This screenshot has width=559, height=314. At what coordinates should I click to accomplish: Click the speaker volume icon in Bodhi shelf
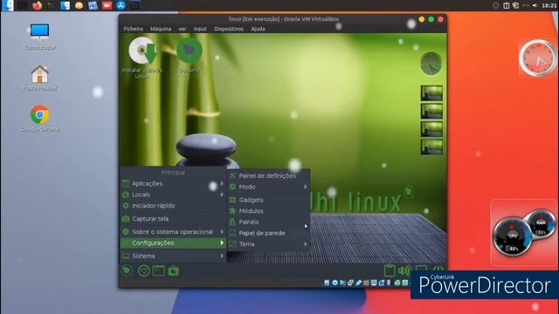coord(404,270)
